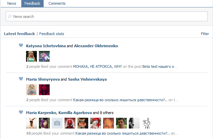The width and height of the screenshot is (213, 139).
Task: Switch to the News tab
Action: [x=11, y=3]
